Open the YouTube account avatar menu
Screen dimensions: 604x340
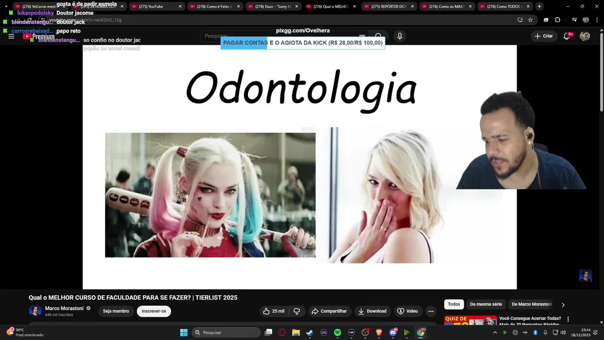click(585, 36)
